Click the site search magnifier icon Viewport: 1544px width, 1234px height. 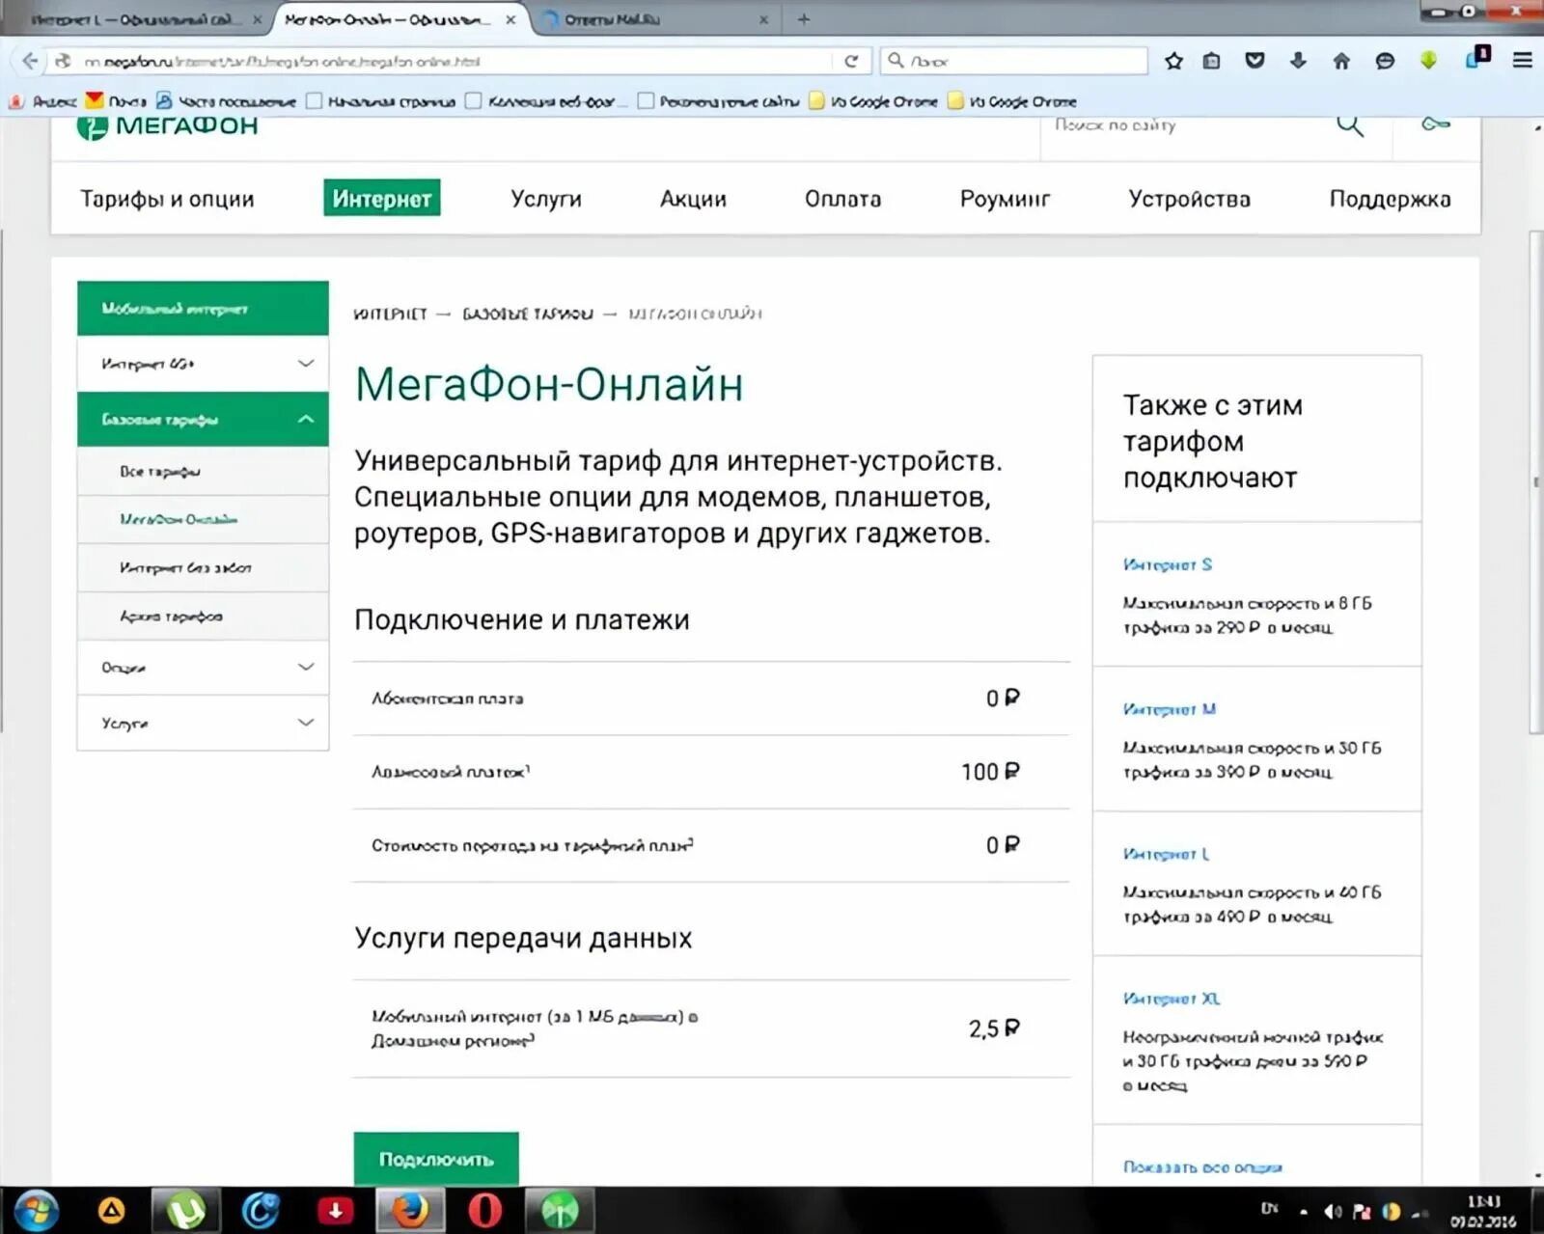pyautogui.click(x=1350, y=125)
